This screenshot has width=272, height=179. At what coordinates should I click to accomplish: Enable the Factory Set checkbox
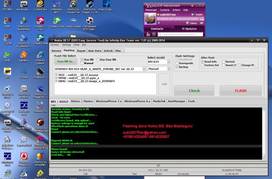pos(202,65)
